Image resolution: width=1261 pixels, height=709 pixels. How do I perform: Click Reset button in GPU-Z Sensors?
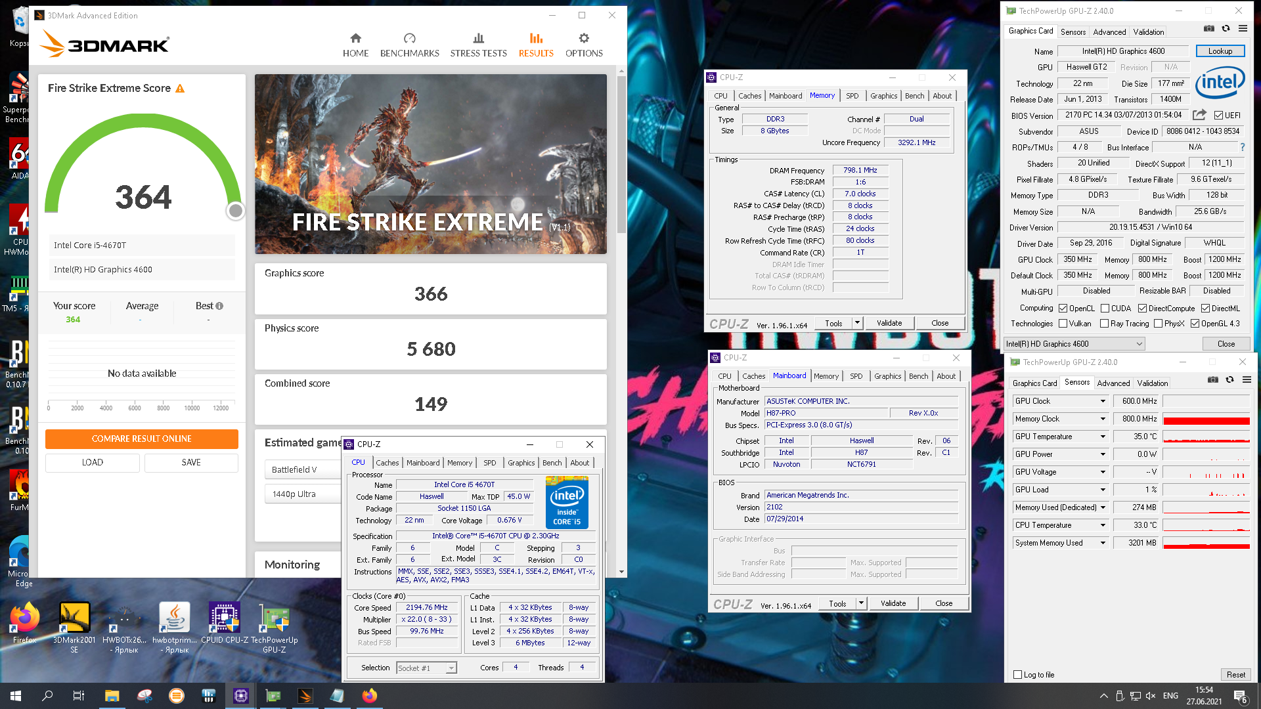pyautogui.click(x=1235, y=675)
